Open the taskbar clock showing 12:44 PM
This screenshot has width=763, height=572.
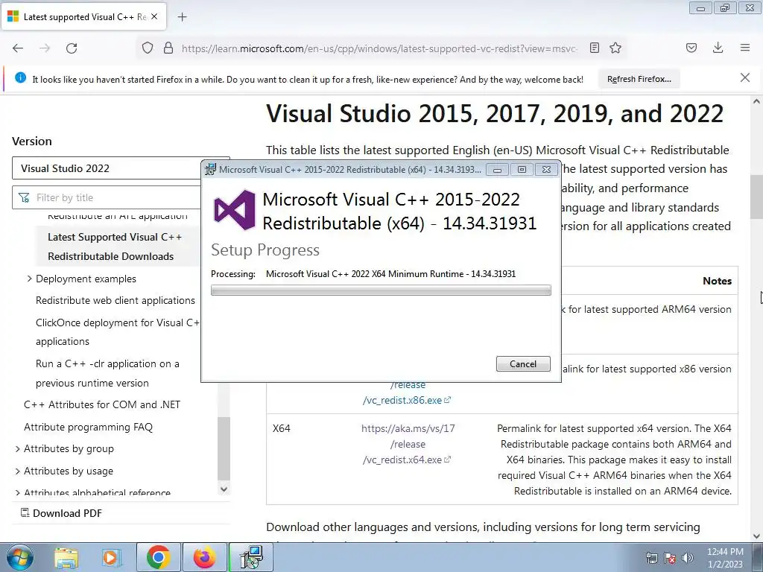tap(725, 558)
